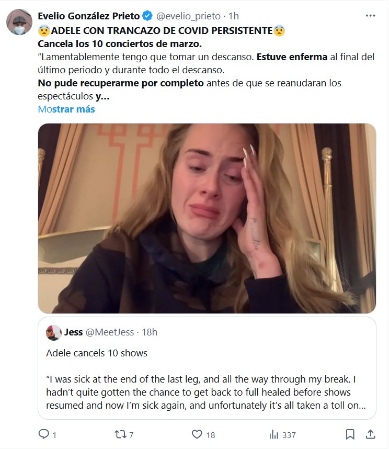Bookmark this tweet
The height and width of the screenshot is (449, 389).
point(350,434)
